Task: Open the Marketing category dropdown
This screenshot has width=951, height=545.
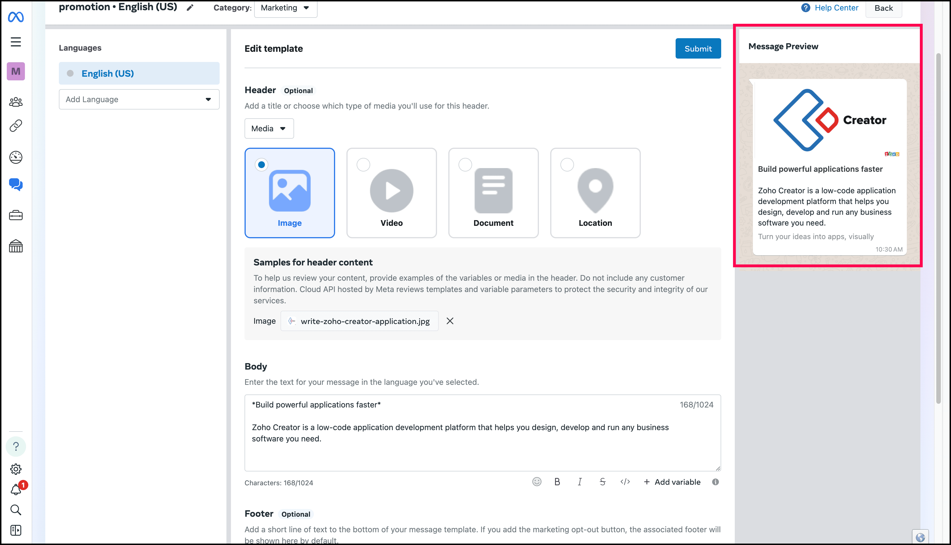Action: point(285,8)
